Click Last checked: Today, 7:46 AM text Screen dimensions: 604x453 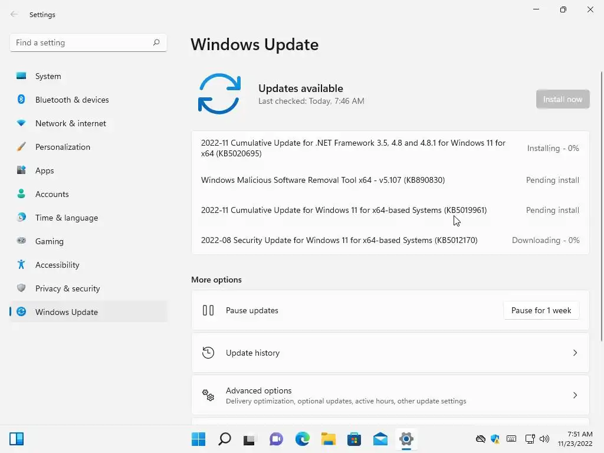pyautogui.click(x=311, y=101)
